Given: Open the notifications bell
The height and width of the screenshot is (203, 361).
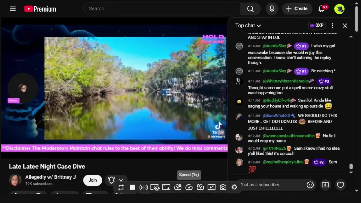Looking at the screenshot, I should pos(322,9).
